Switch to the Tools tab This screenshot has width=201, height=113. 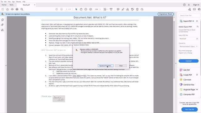pyautogui.click(x=11, y=5)
